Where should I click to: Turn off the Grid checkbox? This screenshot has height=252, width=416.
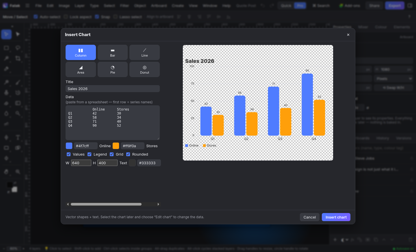(112, 154)
